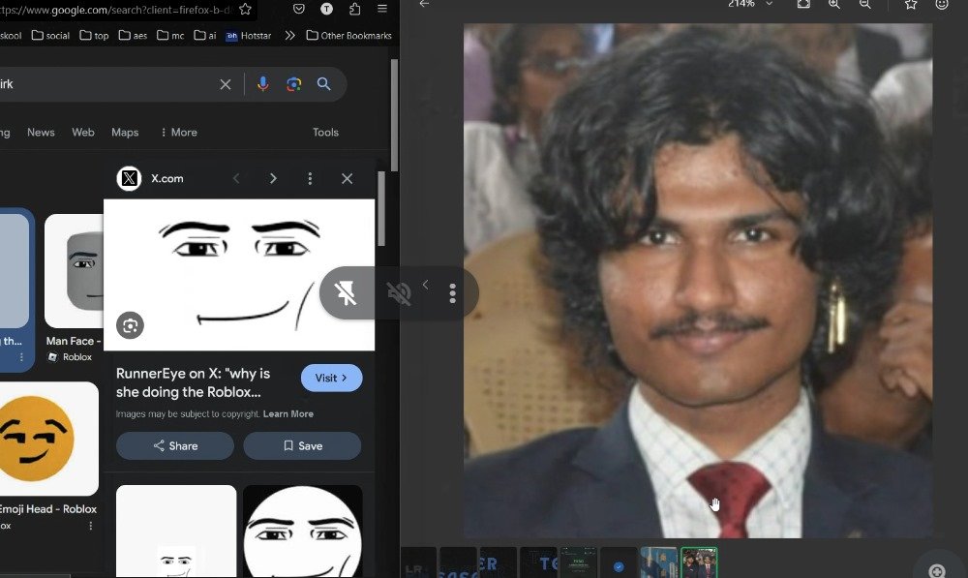
Task: Open the Tools option in Google search
Action: (x=325, y=132)
